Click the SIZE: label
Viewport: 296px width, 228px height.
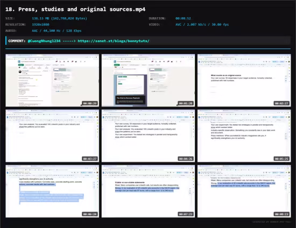click(10, 18)
